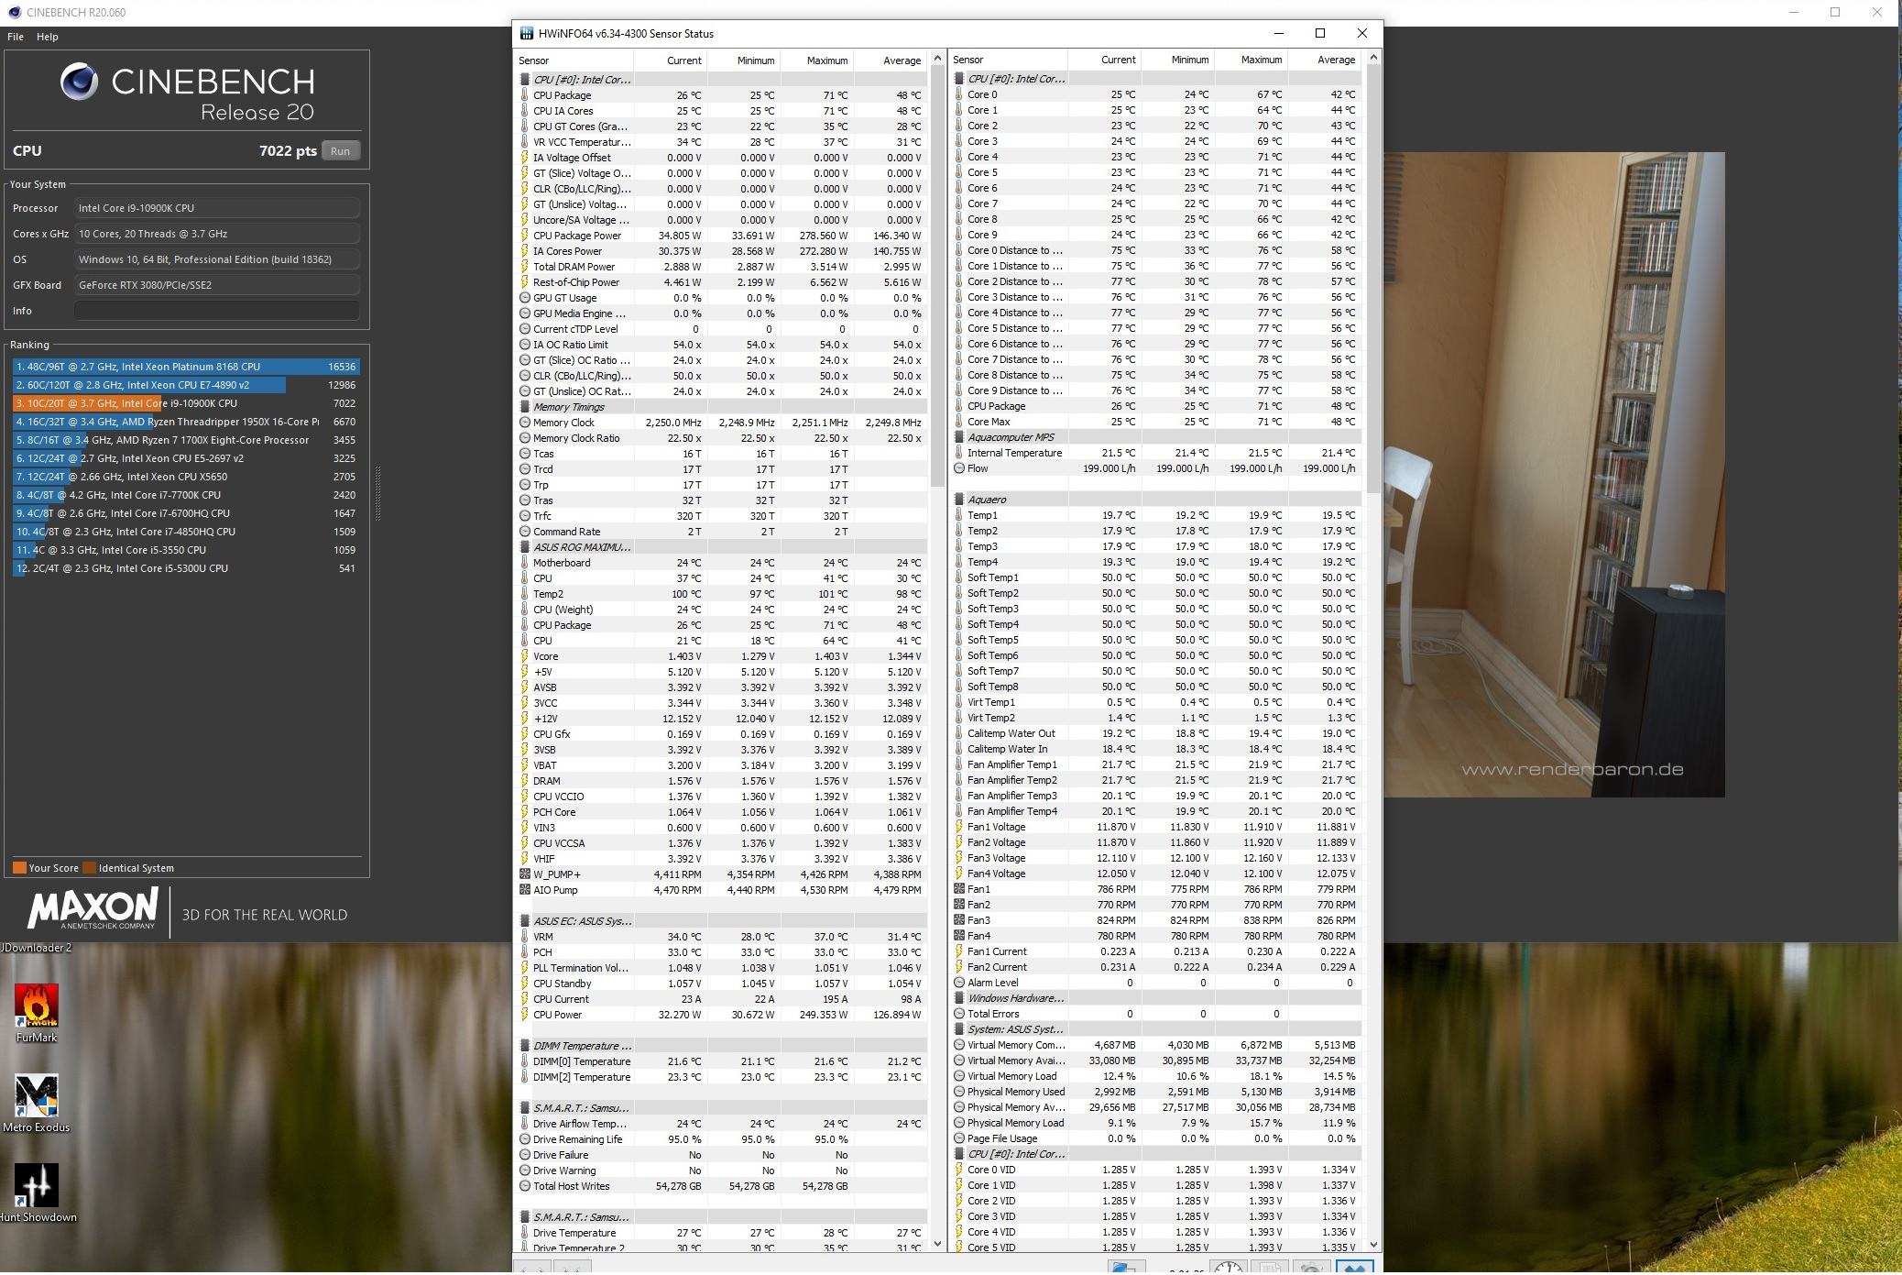Click the lightning icon beside Total DRAM Power

point(525,267)
